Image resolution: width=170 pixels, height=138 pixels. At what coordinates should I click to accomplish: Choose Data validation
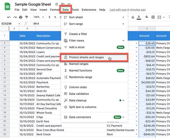tap(94, 94)
